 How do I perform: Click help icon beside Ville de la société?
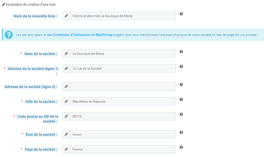tap(181, 99)
